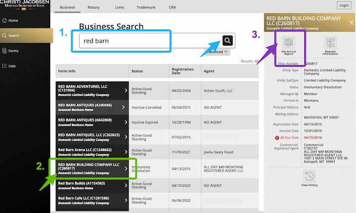Go to Home in sidebar
This screenshot has height=213, width=356.
(x=13, y=20)
